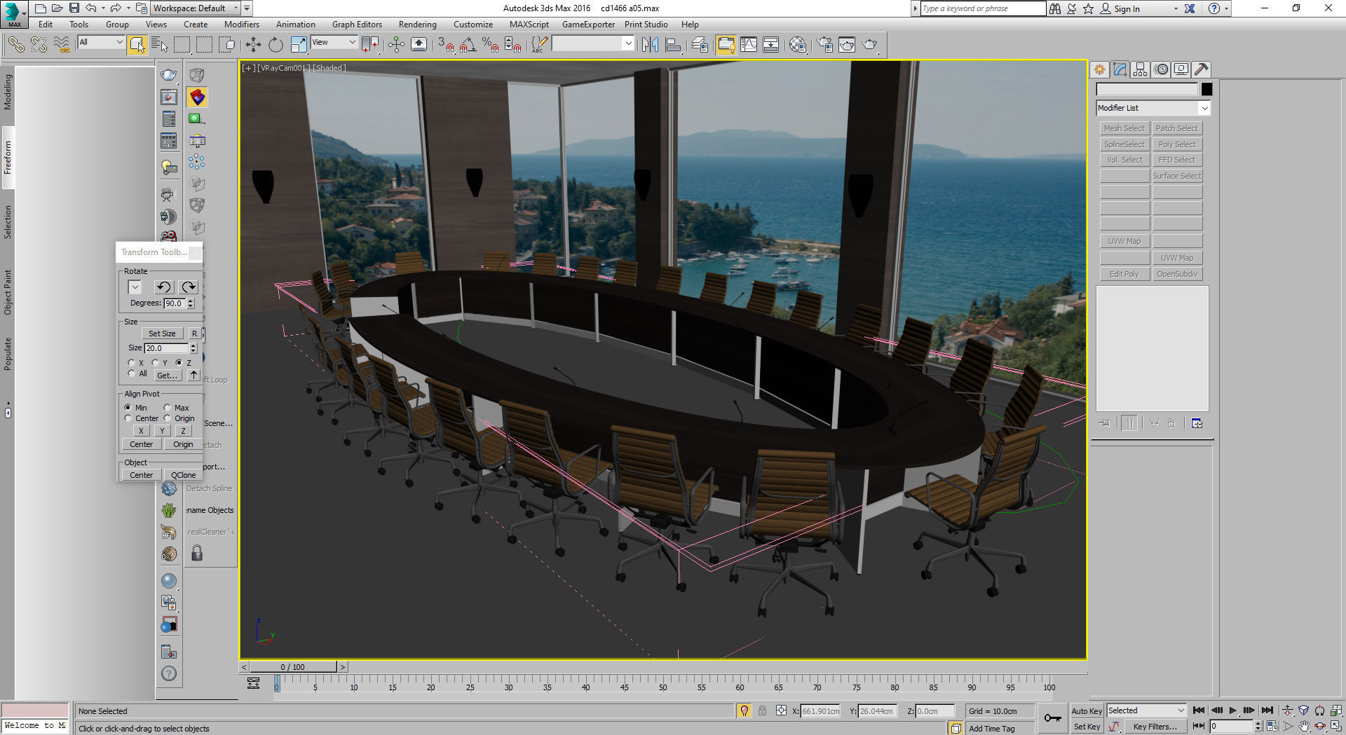The width and height of the screenshot is (1346, 735).
Task: Open the Select by Name dialog icon
Action: [159, 45]
